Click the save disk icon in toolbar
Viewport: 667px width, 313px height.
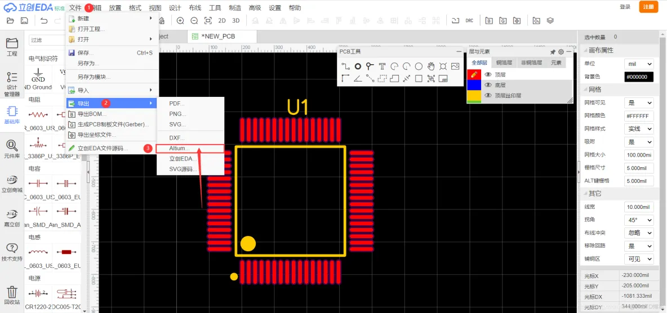(x=24, y=20)
